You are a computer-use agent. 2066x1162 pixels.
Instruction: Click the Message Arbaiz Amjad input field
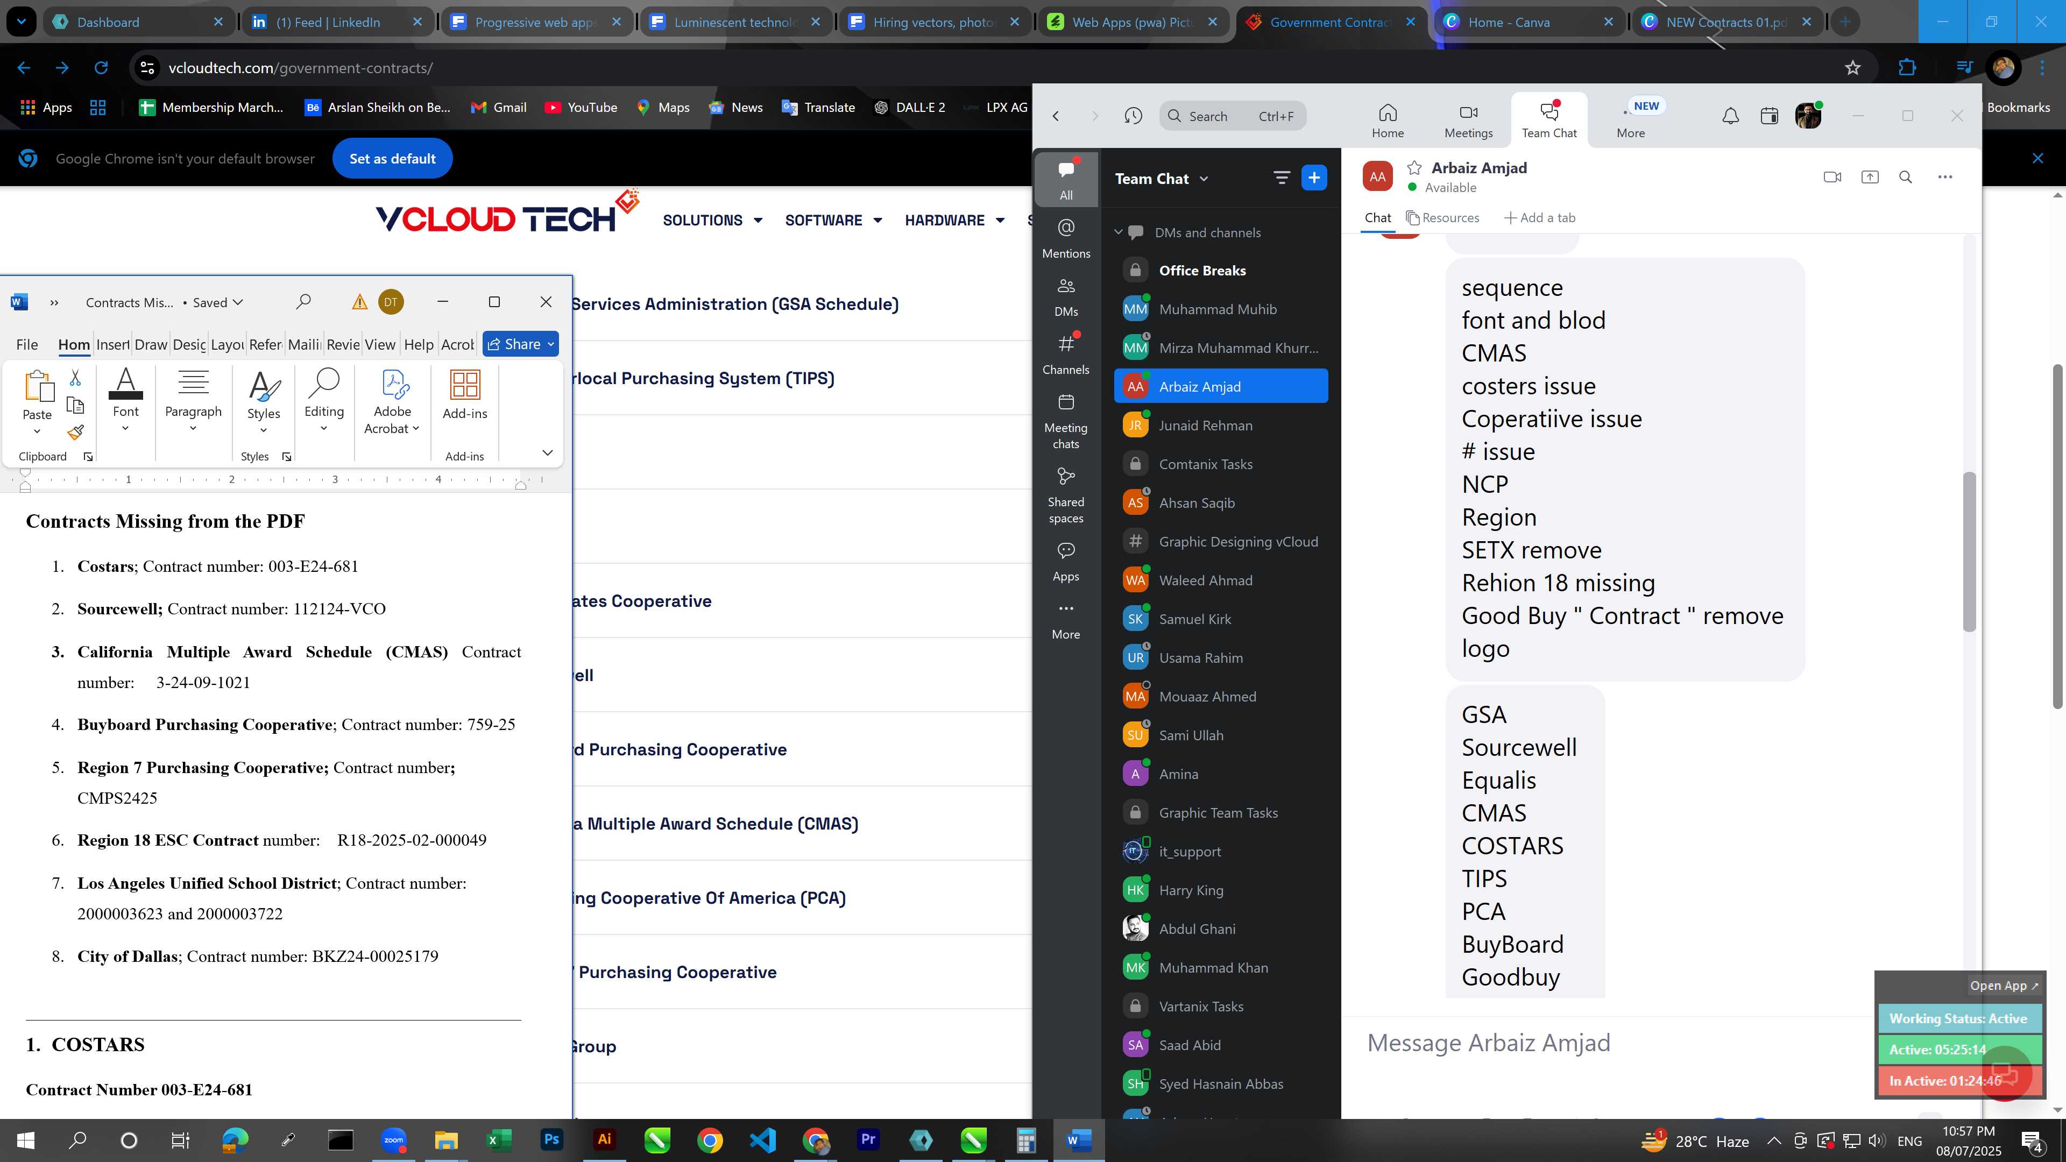(x=1612, y=1043)
